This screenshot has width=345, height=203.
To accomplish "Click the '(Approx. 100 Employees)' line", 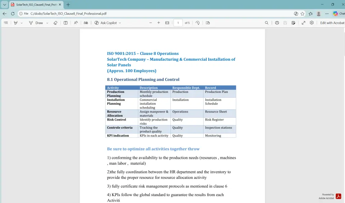I will pos(131,71).
